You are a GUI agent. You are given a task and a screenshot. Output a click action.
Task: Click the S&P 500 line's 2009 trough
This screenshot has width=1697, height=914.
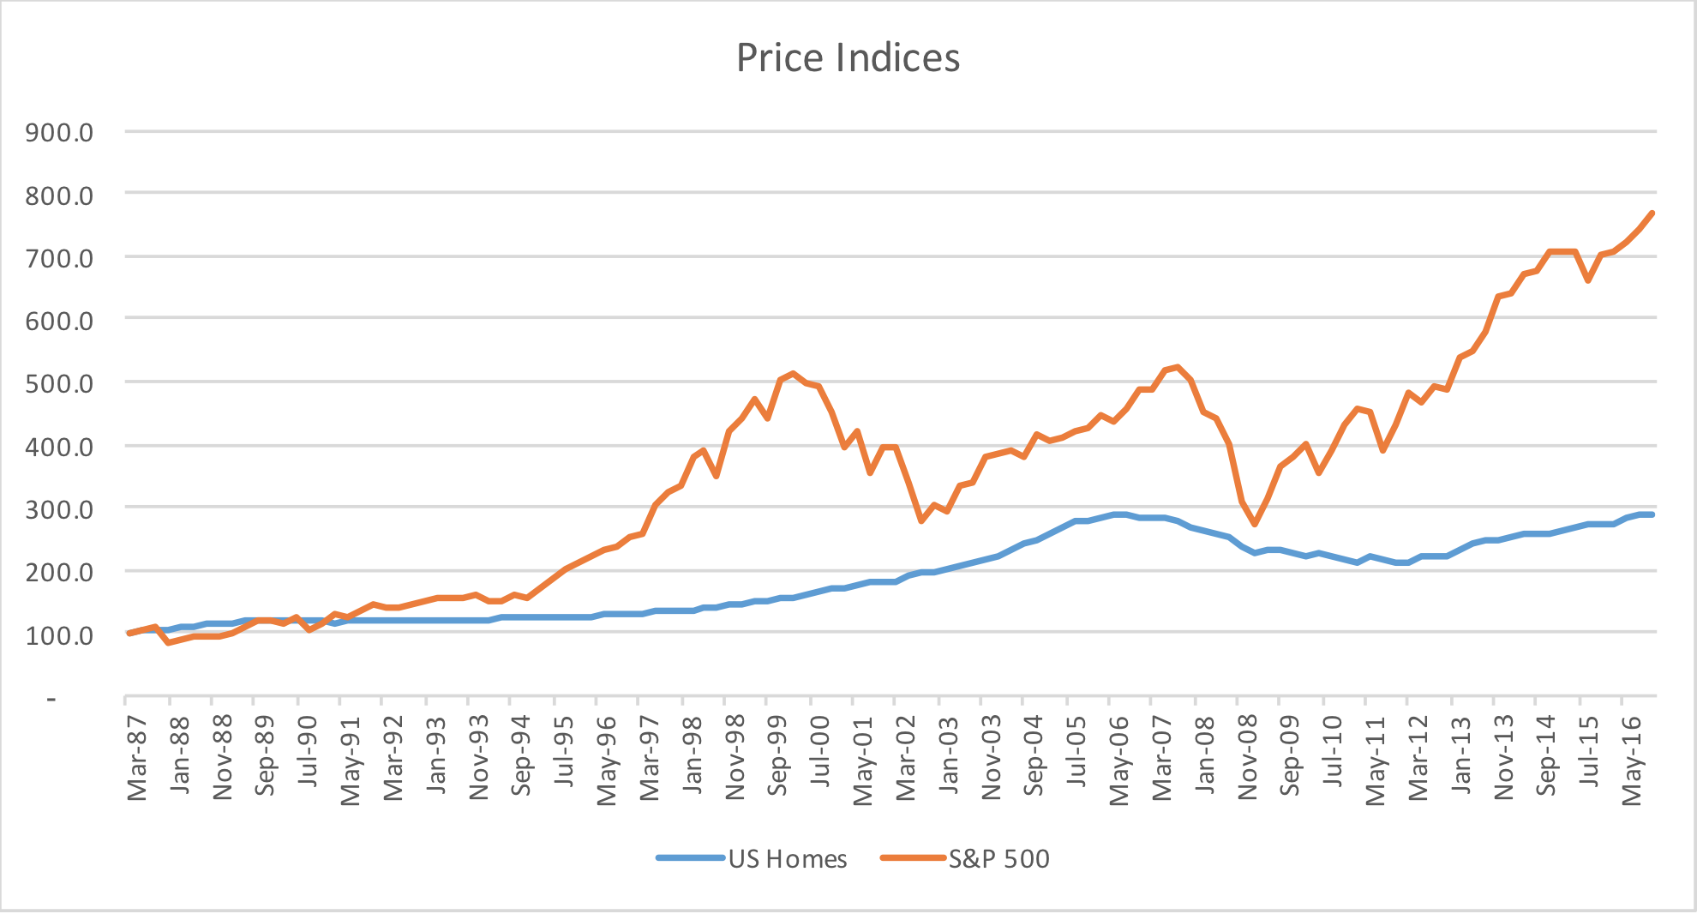click(1254, 523)
